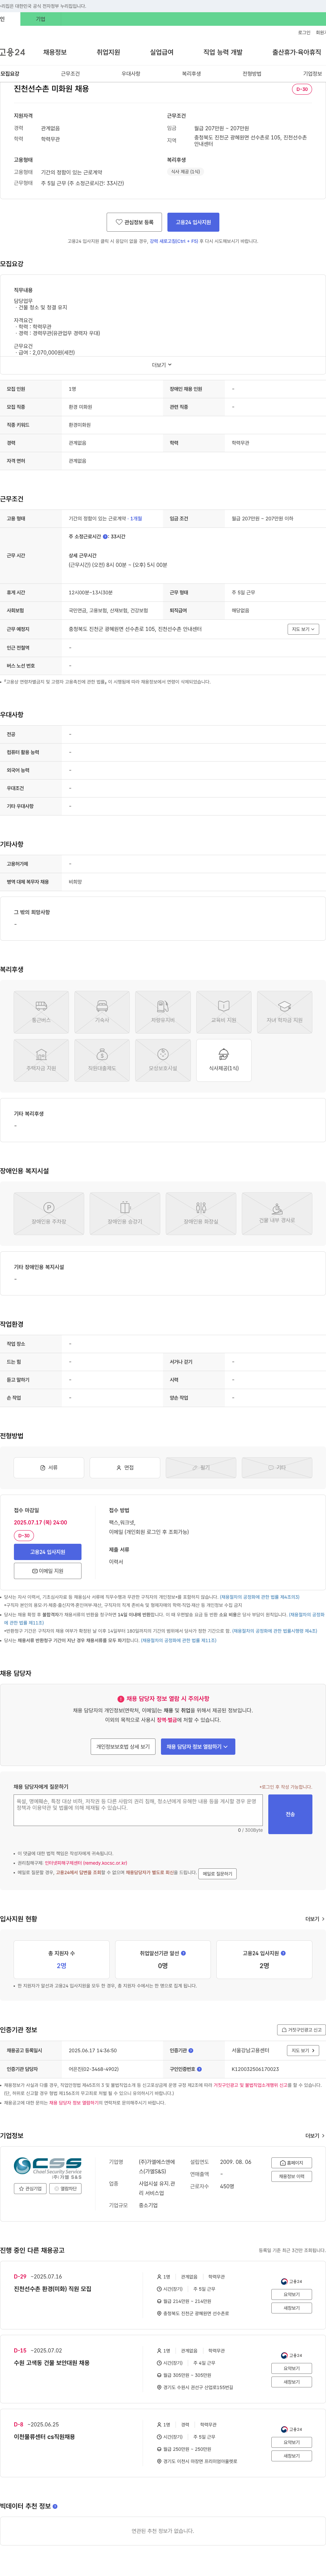Click 고용24 입사지원 above 이메일 지원
The image size is (326, 2576).
point(48,1552)
